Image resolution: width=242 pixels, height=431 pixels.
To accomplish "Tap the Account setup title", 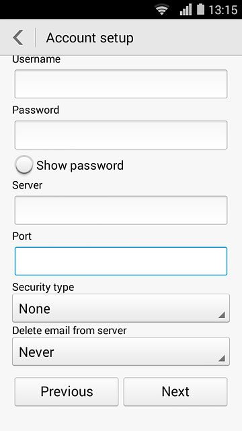I will pyautogui.click(x=89, y=38).
